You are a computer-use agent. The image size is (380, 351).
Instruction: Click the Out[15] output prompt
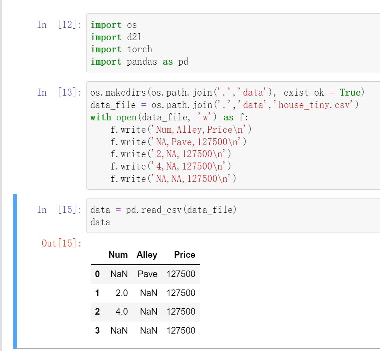pyautogui.click(x=62, y=243)
